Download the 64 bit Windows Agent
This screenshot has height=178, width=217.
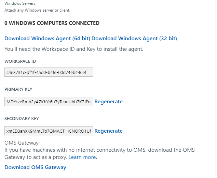[48, 39]
